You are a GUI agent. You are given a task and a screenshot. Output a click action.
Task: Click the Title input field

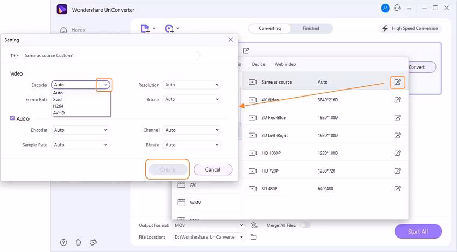(111, 56)
